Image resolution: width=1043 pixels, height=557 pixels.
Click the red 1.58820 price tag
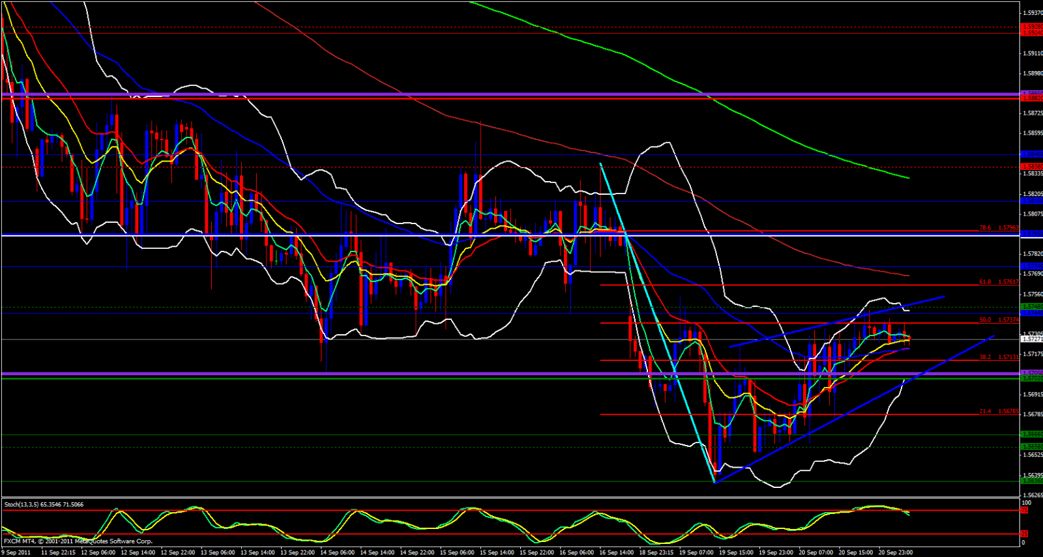[x=1032, y=98]
